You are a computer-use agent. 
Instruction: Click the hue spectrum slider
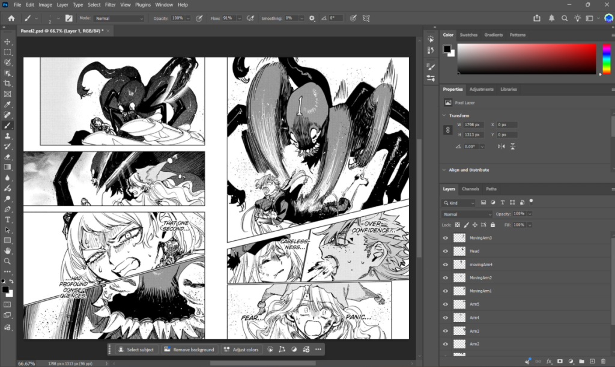pos(607,59)
